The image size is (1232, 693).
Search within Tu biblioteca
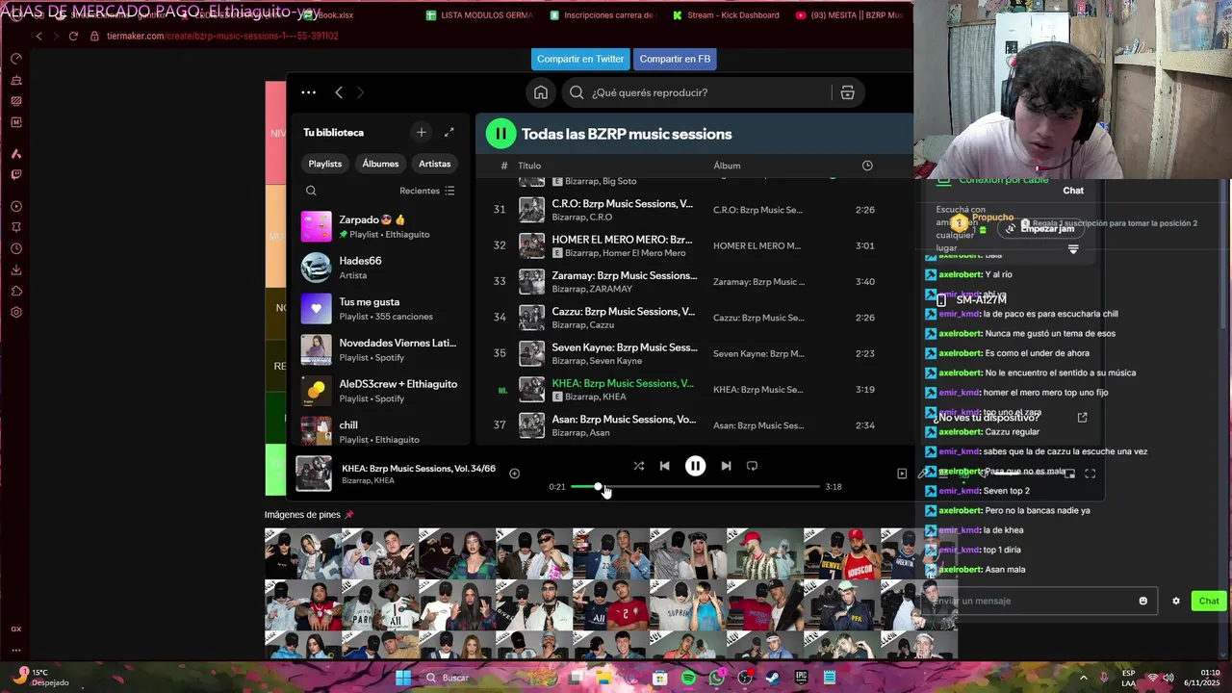[x=311, y=191]
